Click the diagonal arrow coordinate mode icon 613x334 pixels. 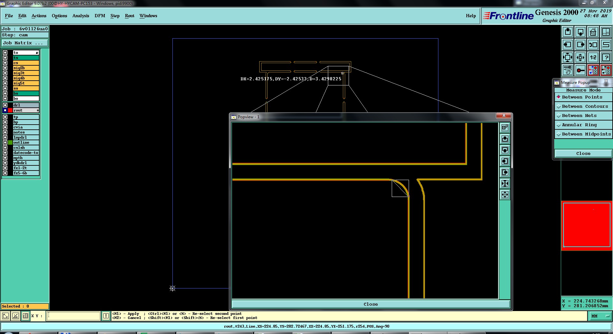coord(5,316)
